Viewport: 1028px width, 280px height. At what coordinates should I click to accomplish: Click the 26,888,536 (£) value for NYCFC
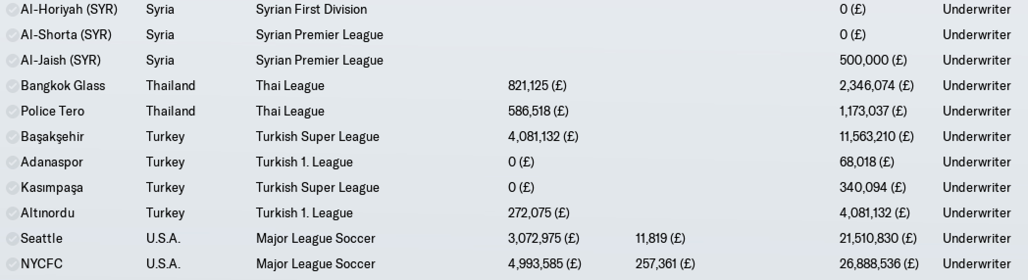(x=879, y=264)
